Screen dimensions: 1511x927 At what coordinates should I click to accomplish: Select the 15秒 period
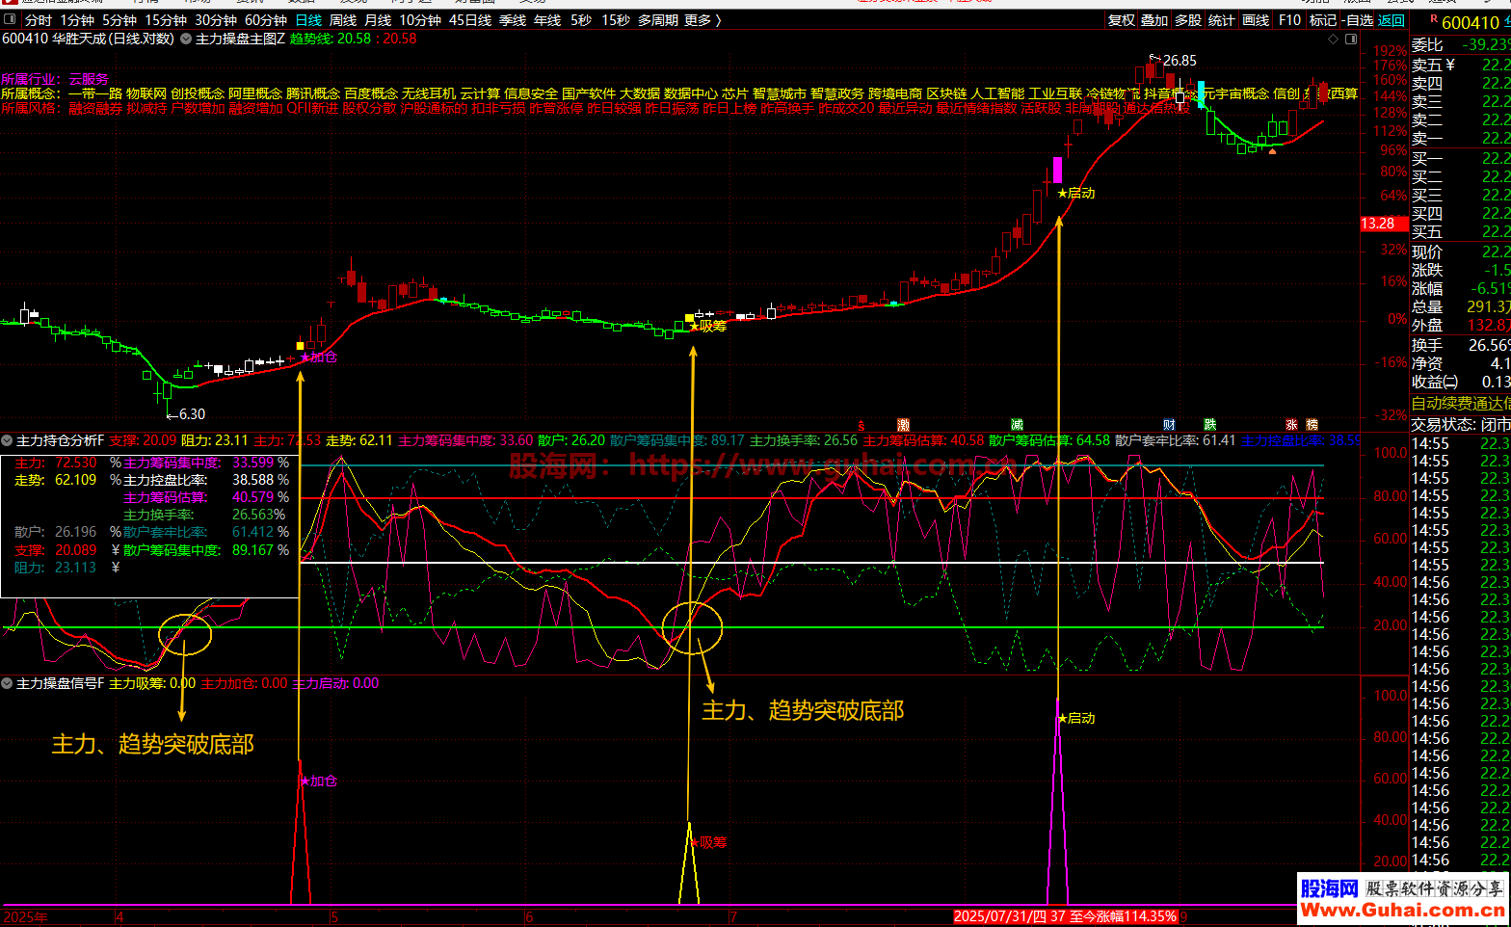[x=616, y=19]
